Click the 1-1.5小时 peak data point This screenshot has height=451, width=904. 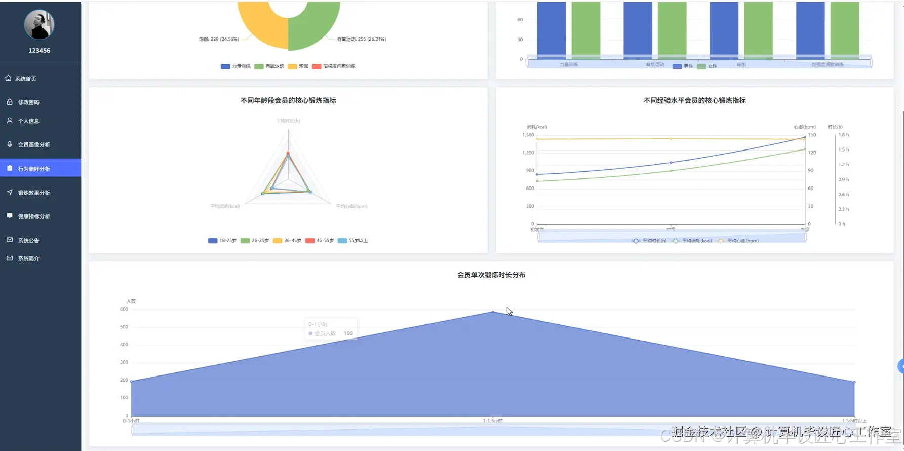coord(493,312)
